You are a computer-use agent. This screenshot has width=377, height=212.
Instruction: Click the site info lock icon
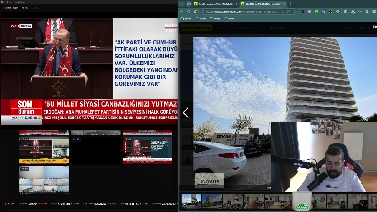point(203,11)
